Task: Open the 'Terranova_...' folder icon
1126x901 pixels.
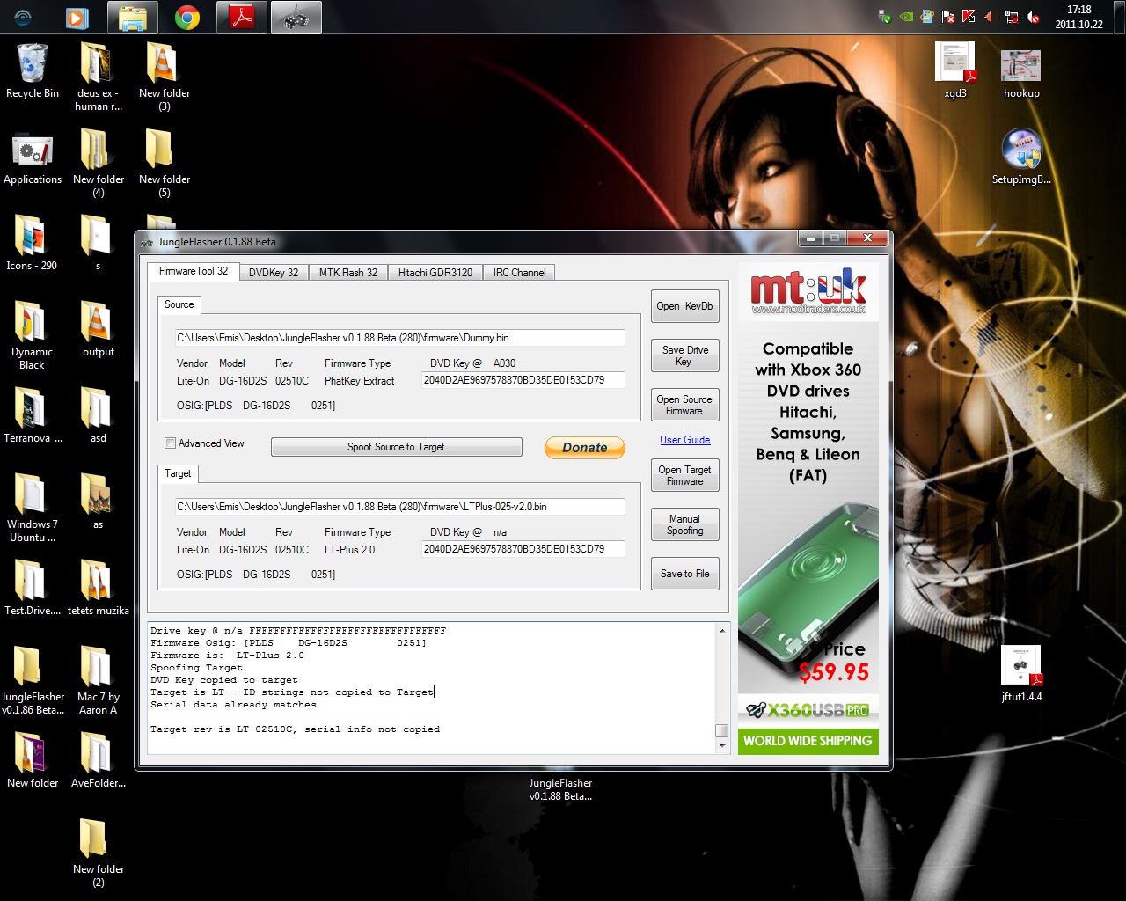Action: tap(33, 414)
